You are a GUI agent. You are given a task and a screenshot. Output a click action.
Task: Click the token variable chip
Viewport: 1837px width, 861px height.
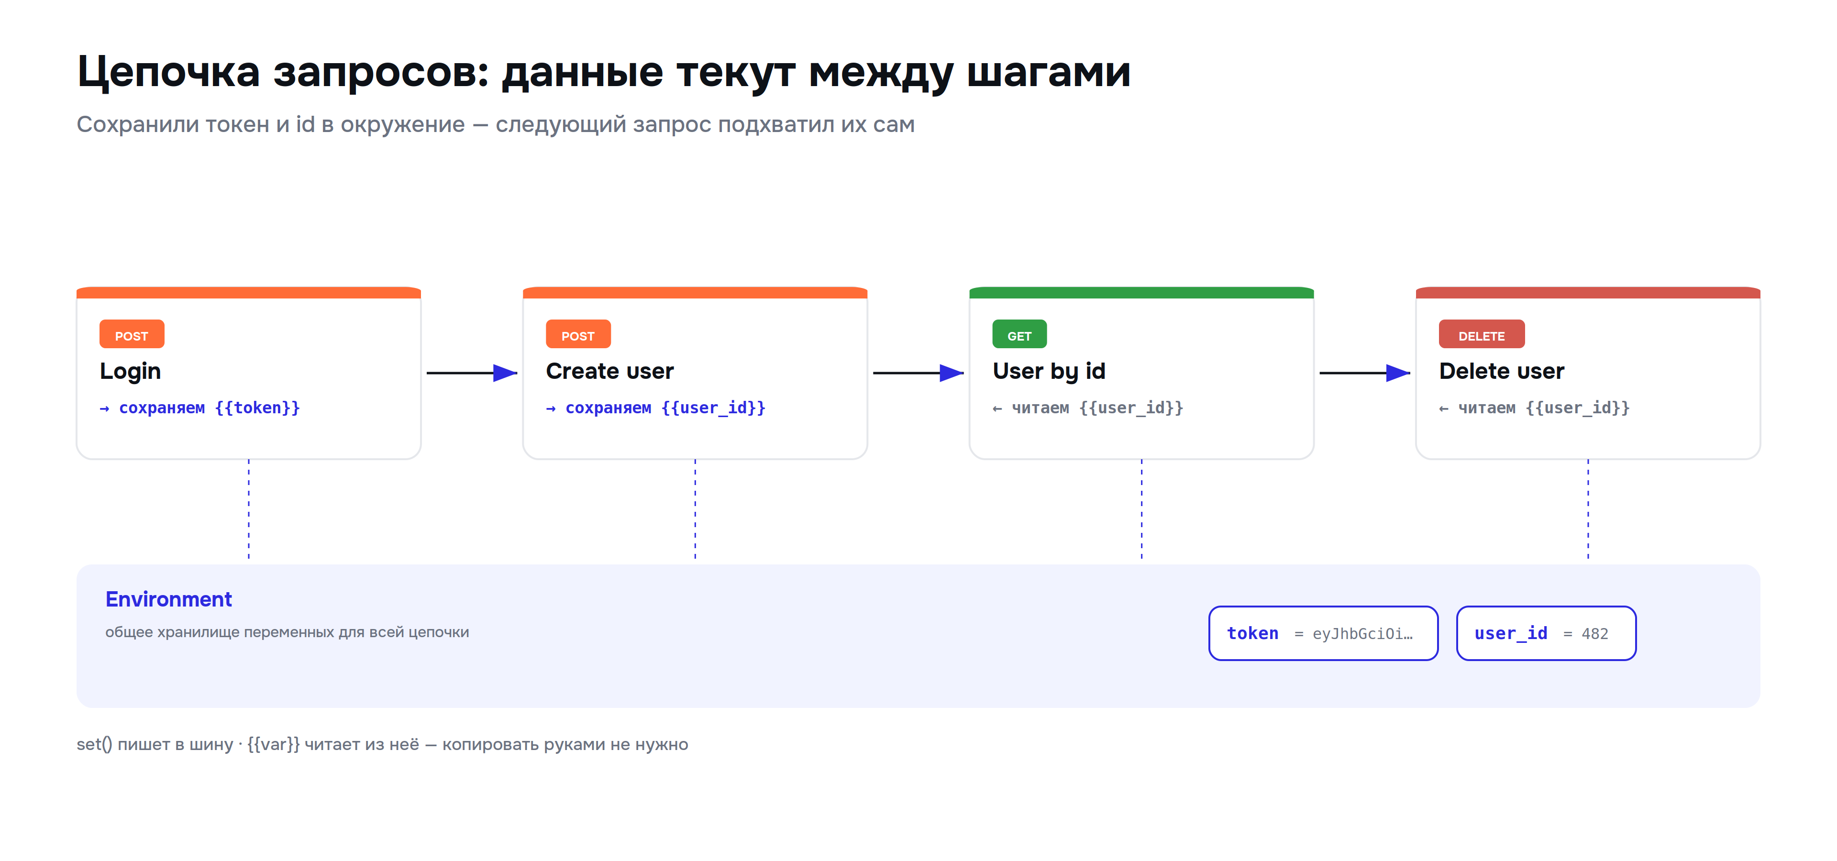1323,634
